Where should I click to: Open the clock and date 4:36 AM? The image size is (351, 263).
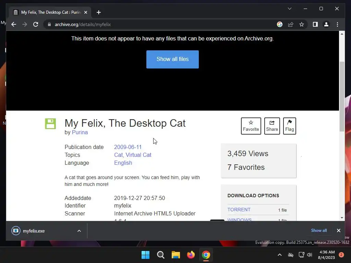(326, 255)
